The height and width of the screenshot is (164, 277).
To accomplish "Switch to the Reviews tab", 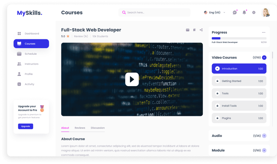I will 80,128.
